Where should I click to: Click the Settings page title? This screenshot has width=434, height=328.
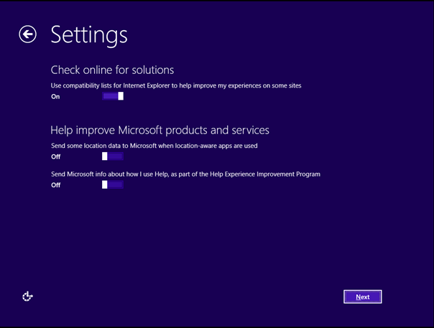point(89,34)
